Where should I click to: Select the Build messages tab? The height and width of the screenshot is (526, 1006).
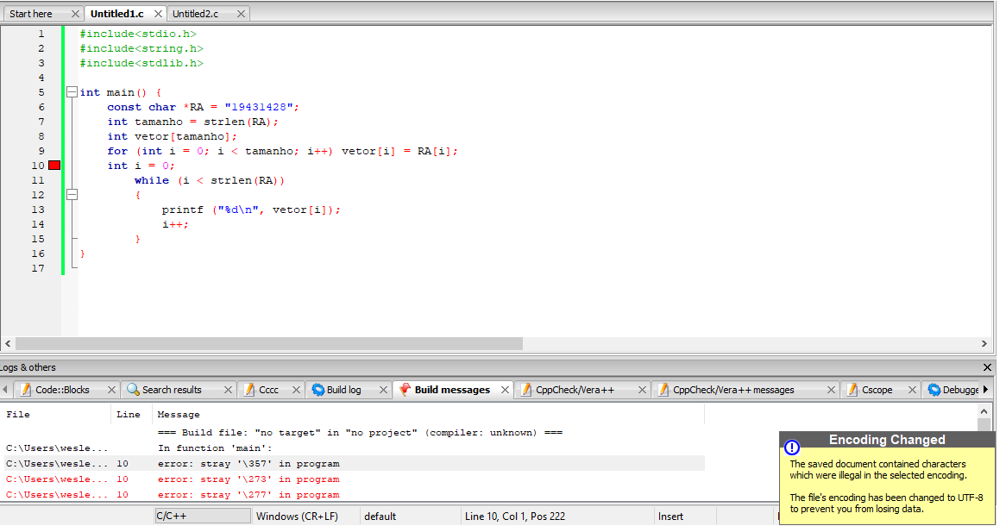[x=452, y=390]
